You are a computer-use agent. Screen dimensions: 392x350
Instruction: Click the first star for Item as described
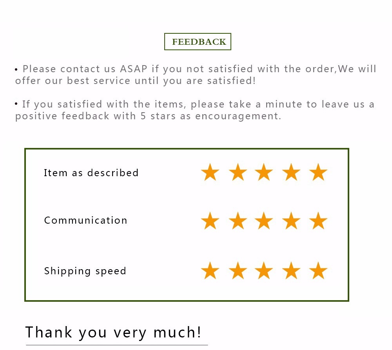(x=210, y=173)
